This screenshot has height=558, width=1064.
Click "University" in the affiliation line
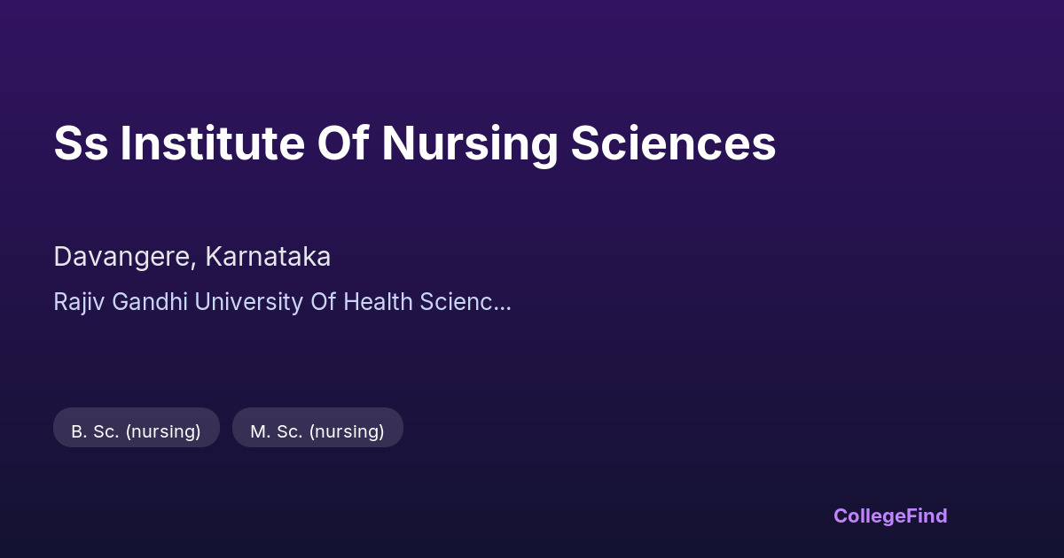coord(248,302)
